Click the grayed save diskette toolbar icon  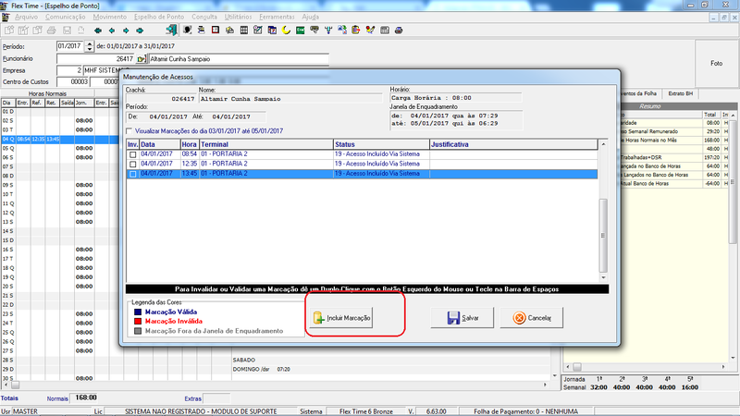pos(67,31)
